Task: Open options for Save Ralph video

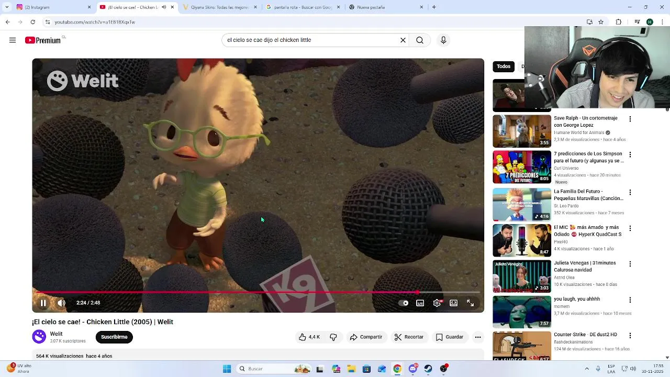Action: (630, 119)
